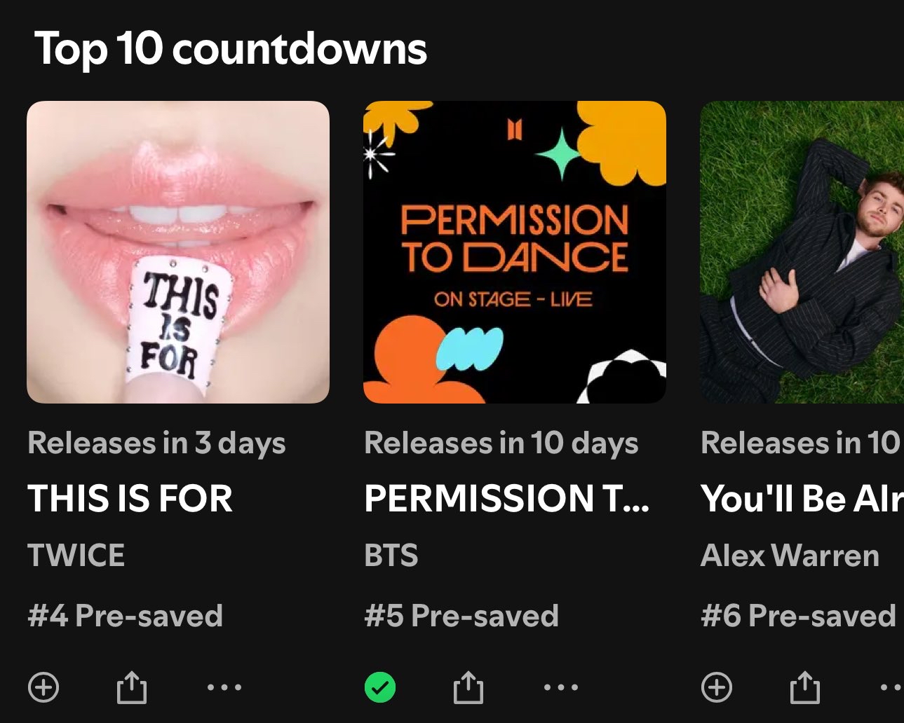904x723 pixels.
Task: Share the THIS IS FOR countdown
Action: coord(131,687)
